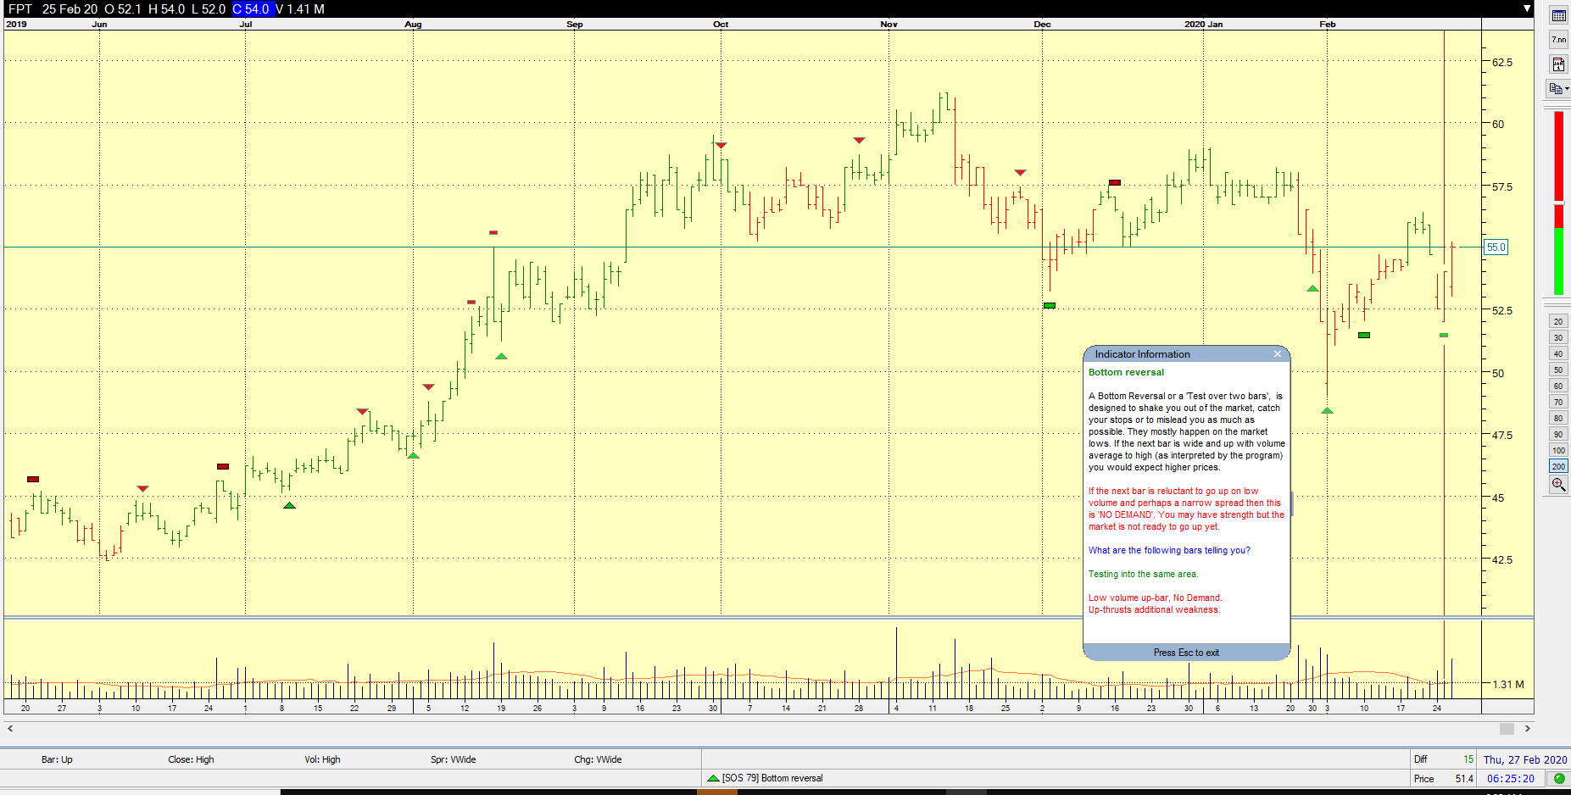Select the 200 bars zoom level
The height and width of the screenshot is (795, 1571).
click(1558, 466)
